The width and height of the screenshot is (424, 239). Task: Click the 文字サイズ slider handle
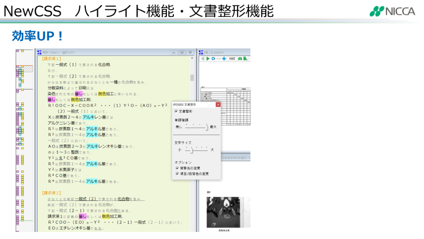click(x=192, y=150)
